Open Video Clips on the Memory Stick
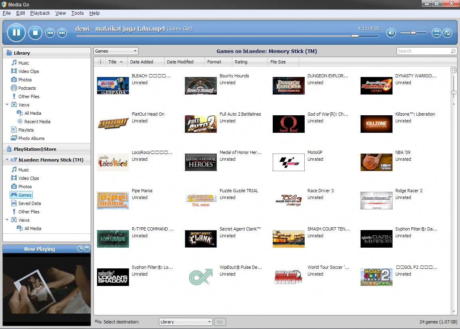The height and width of the screenshot is (329, 460). pos(25,178)
